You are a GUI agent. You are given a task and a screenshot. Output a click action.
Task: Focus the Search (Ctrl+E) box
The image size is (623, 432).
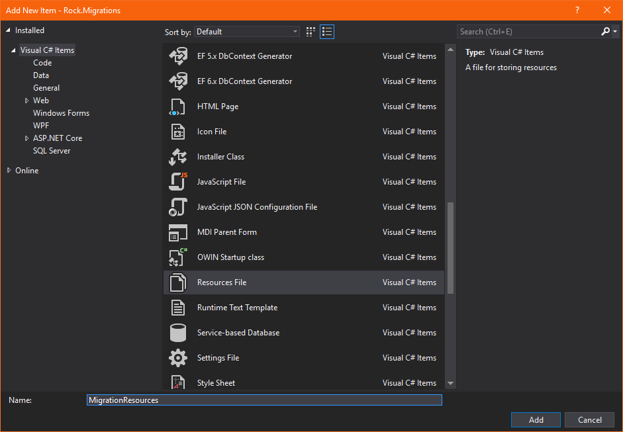click(x=529, y=31)
